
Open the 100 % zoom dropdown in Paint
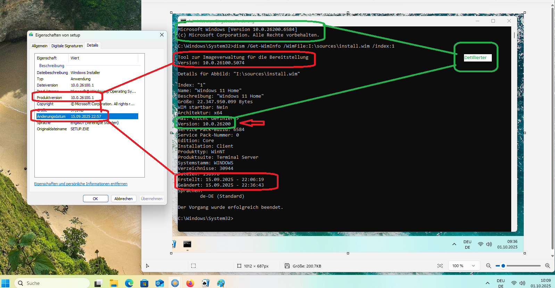tap(464, 266)
